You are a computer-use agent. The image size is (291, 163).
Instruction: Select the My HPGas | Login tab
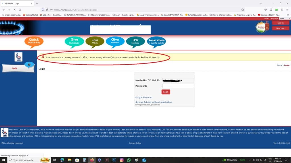(x=17, y=3)
